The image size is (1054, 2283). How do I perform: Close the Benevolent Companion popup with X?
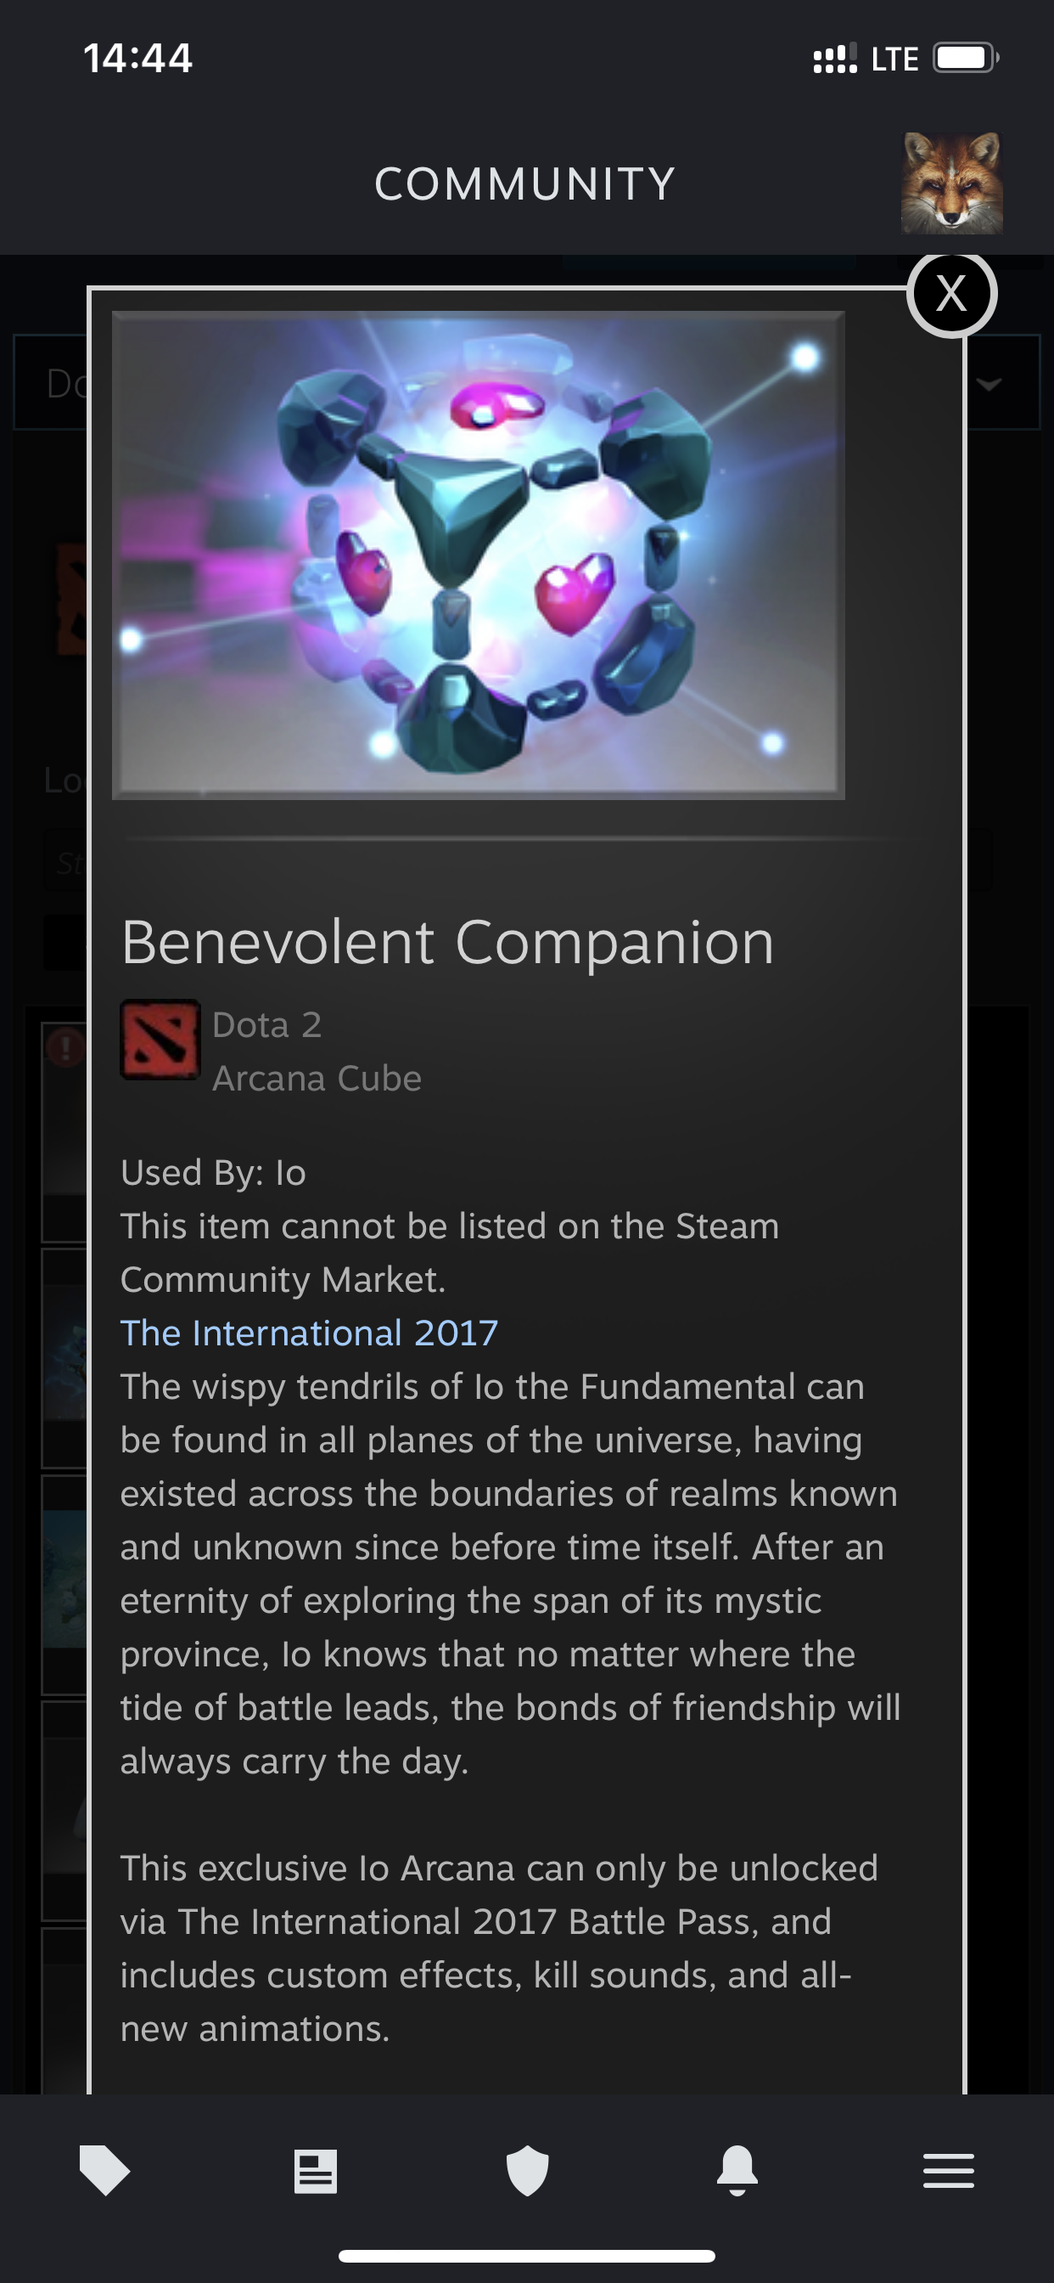click(951, 293)
